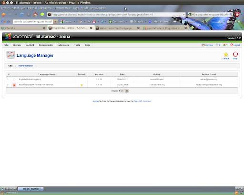Click the green speech bubble toolbar icon

pos(42,15)
